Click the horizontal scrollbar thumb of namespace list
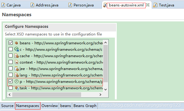 tap(47, 94)
